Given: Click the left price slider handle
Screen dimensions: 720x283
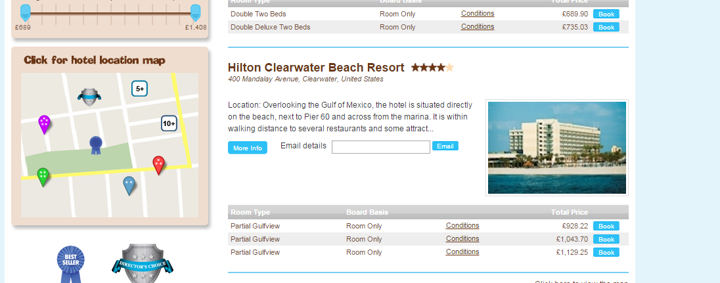Looking at the screenshot, I should click(25, 11).
